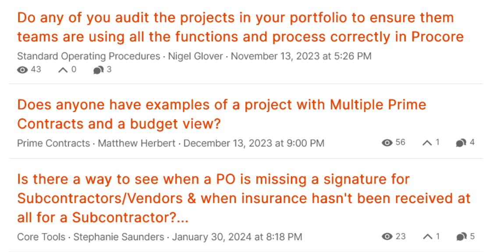Visit Matthew Herbert's profile

click(137, 143)
